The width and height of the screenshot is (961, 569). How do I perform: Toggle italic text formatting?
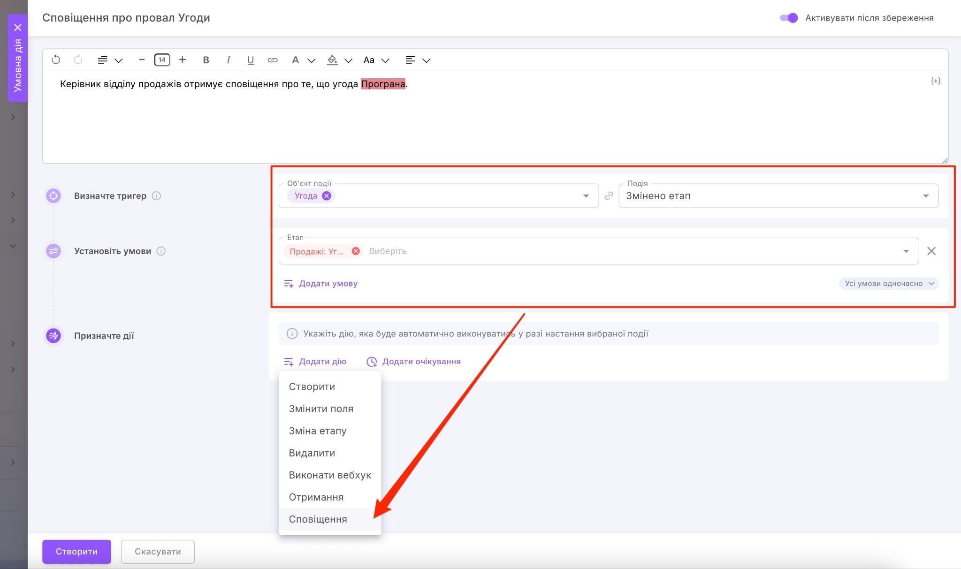coord(228,60)
